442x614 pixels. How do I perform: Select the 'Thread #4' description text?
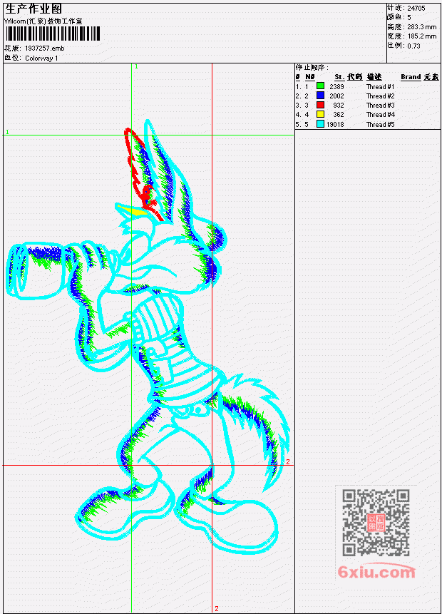click(x=380, y=115)
